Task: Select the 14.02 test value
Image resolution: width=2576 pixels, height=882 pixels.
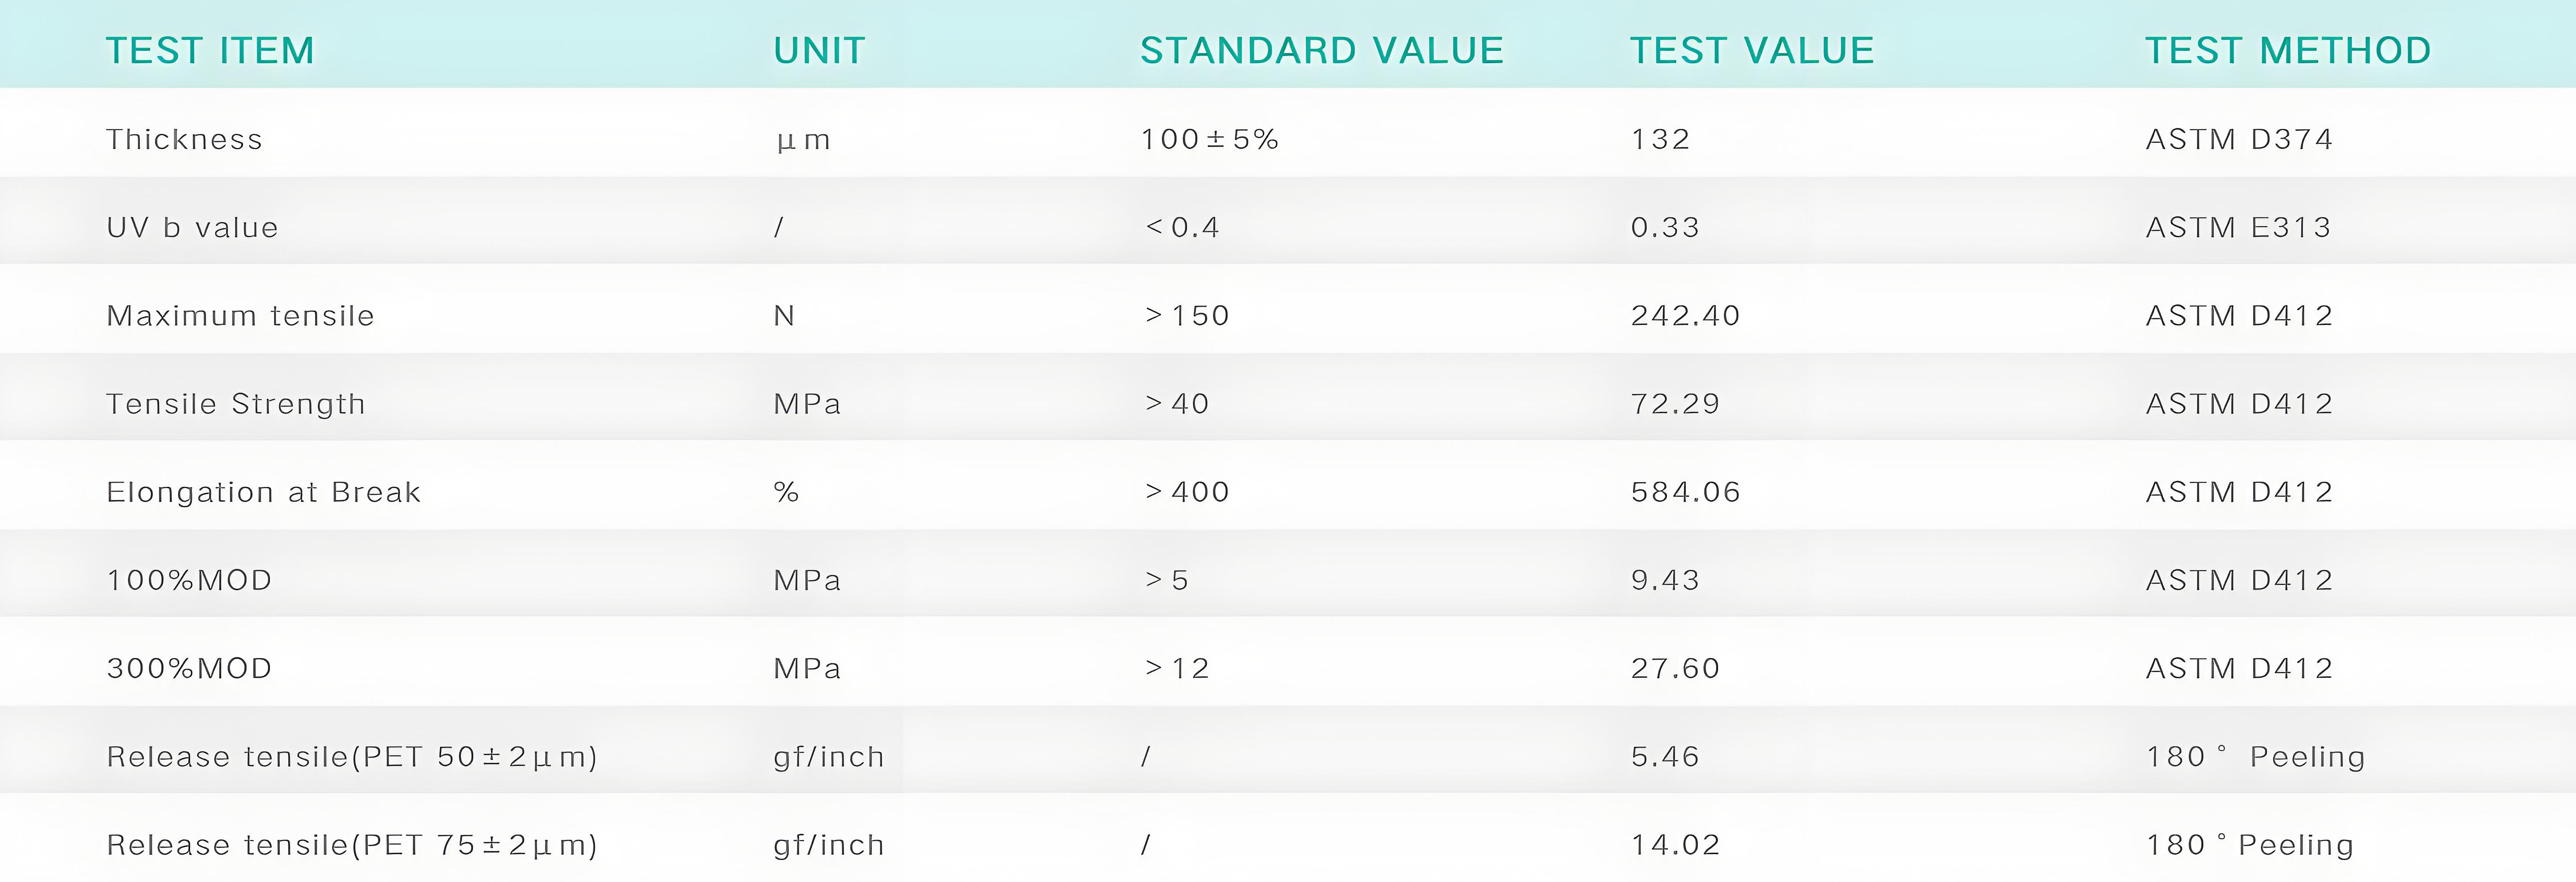Action: [x=1675, y=845]
